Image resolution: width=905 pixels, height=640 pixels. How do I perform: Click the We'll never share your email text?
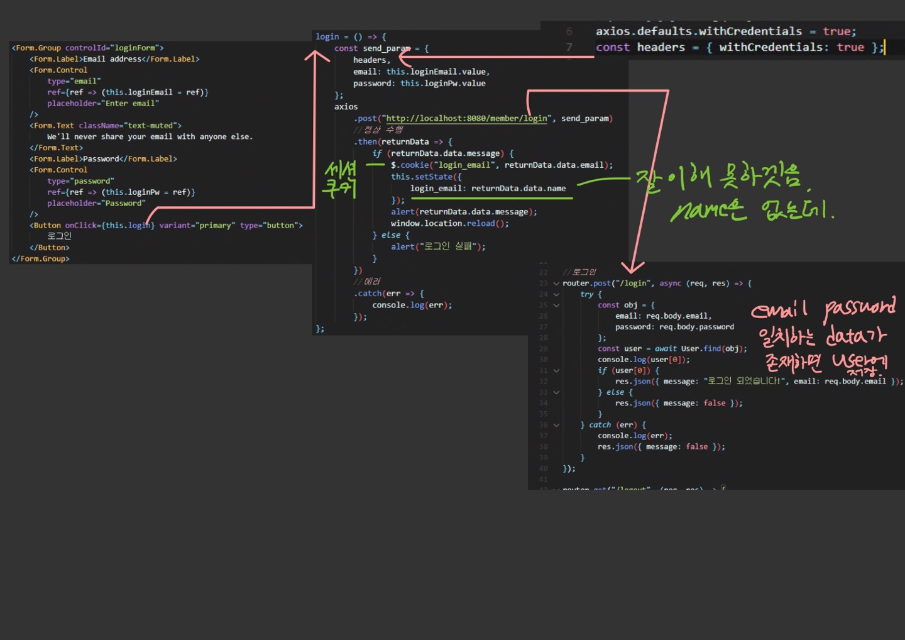pos(150,136)
